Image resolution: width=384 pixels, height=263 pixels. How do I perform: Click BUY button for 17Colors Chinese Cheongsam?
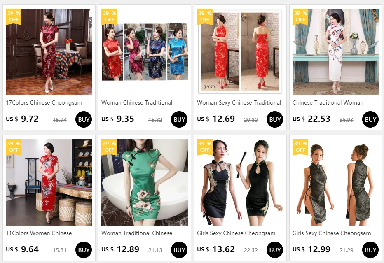tap(84, 119)
